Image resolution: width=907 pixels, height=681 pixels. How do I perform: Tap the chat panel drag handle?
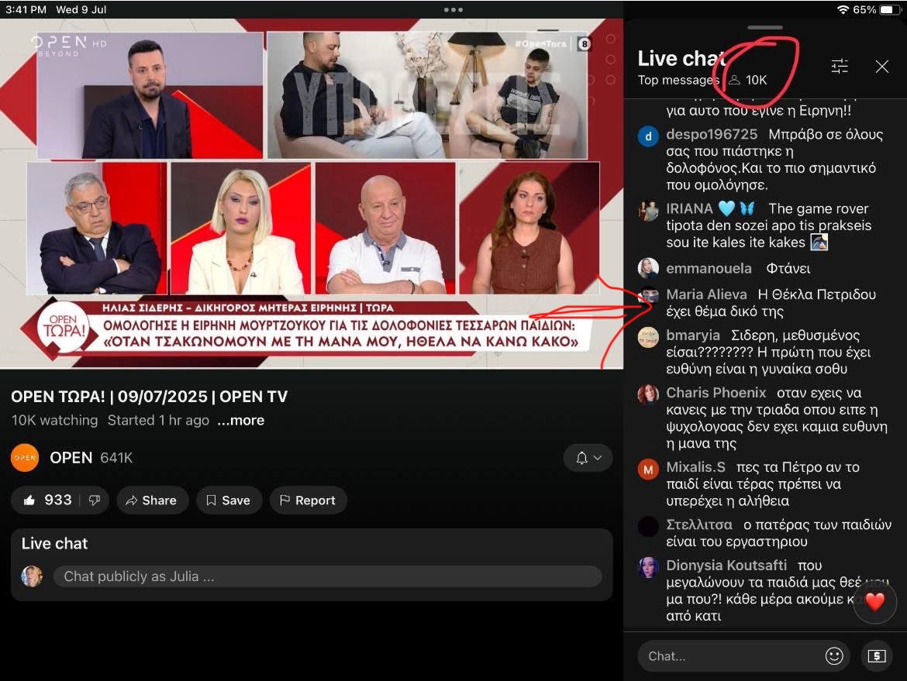point(764,27)
